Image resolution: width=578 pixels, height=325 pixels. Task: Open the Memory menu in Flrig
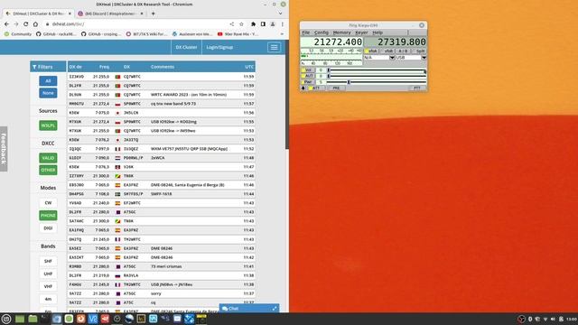pos(341,32)
